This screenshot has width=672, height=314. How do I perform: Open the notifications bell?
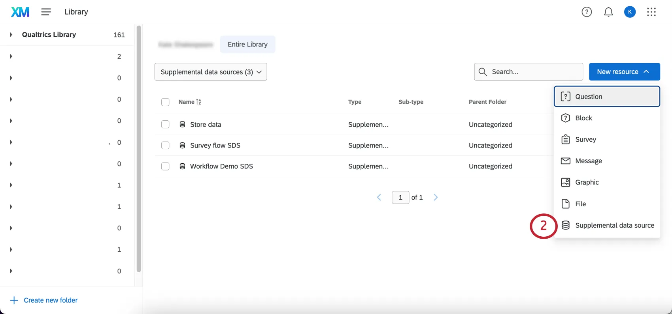point(608,12)
